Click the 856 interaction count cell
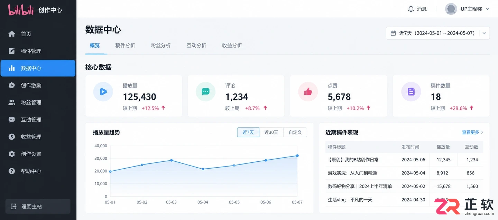The height and width of the screenshot is (220, 498). (x=471, y=173)
